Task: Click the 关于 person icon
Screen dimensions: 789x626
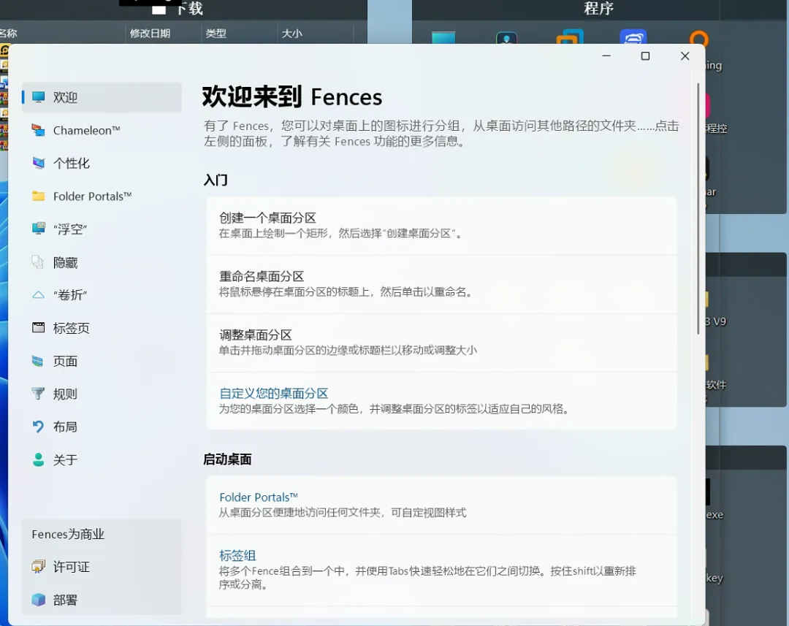Action: [x=38, y=459]
